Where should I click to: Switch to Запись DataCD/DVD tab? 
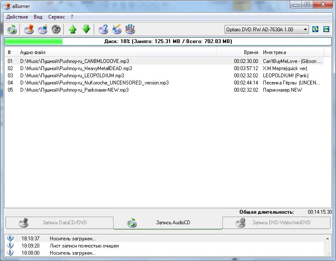coord(60,223)
